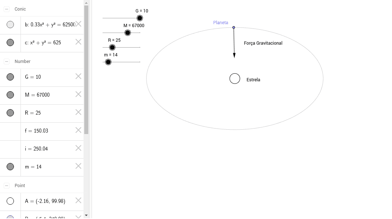Delete point A entry

(x=78, y=201)
